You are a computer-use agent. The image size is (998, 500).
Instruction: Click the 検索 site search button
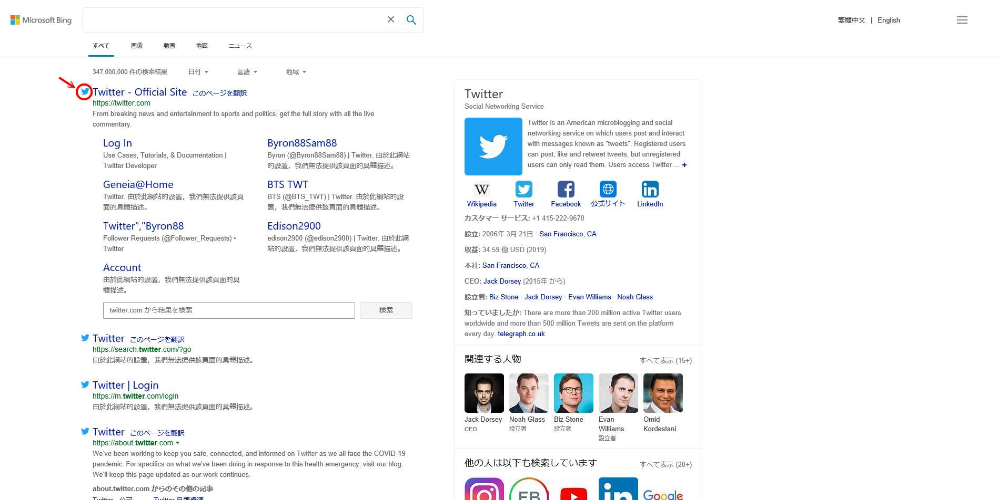point(386,310)
